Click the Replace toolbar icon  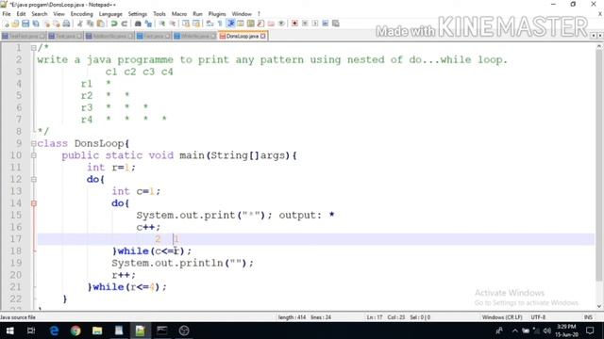(x=148, y=24)
